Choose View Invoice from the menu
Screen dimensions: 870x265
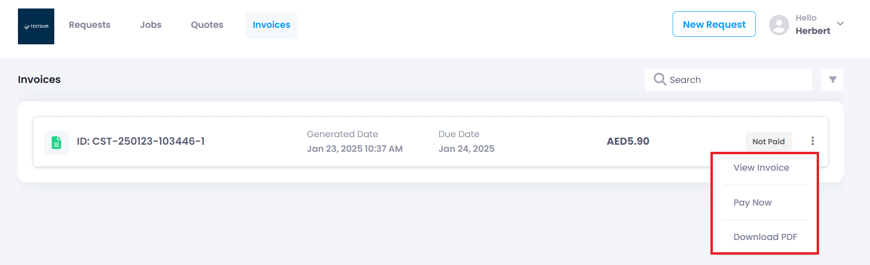coord(761,168)
